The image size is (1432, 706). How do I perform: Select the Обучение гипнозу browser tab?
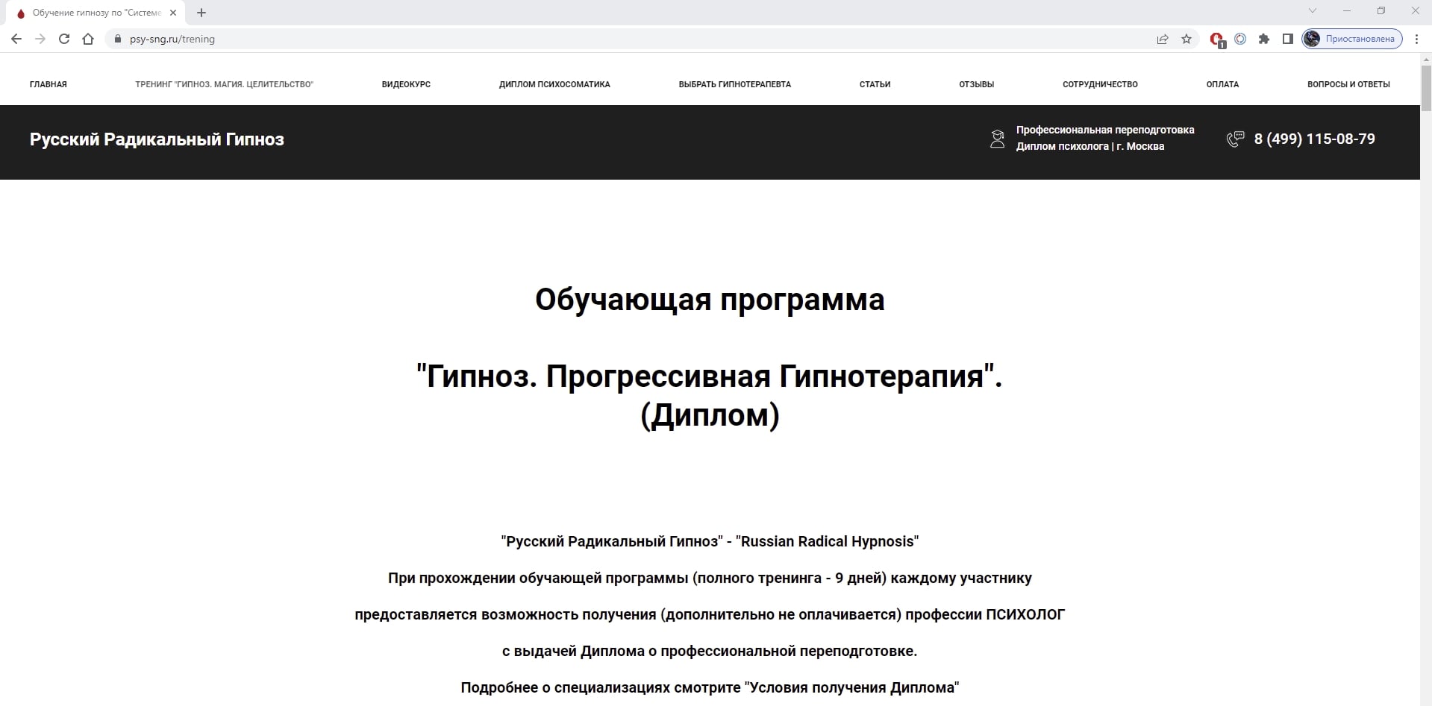click(95, 13)
